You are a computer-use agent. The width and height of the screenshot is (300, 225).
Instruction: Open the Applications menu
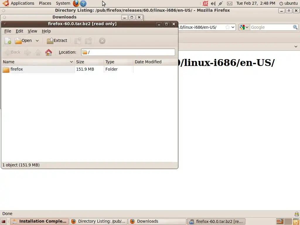point(22,3)
